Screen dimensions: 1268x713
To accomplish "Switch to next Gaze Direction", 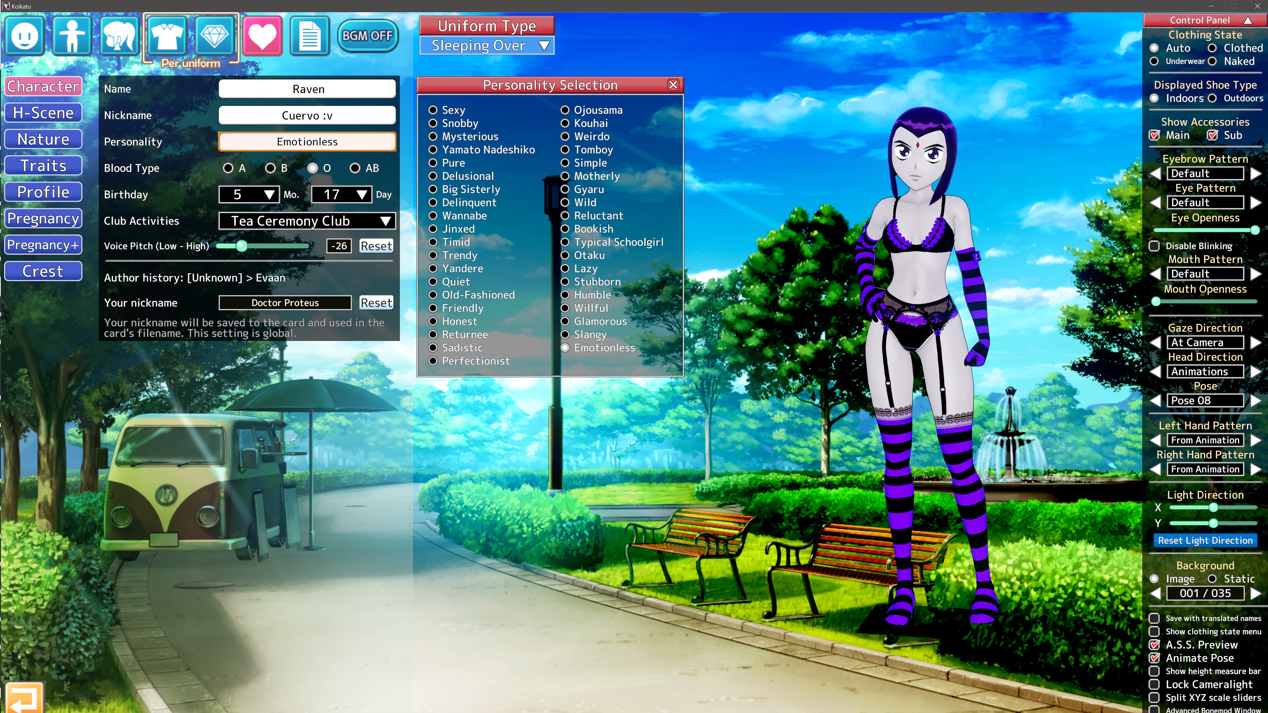I will 1256,343.
